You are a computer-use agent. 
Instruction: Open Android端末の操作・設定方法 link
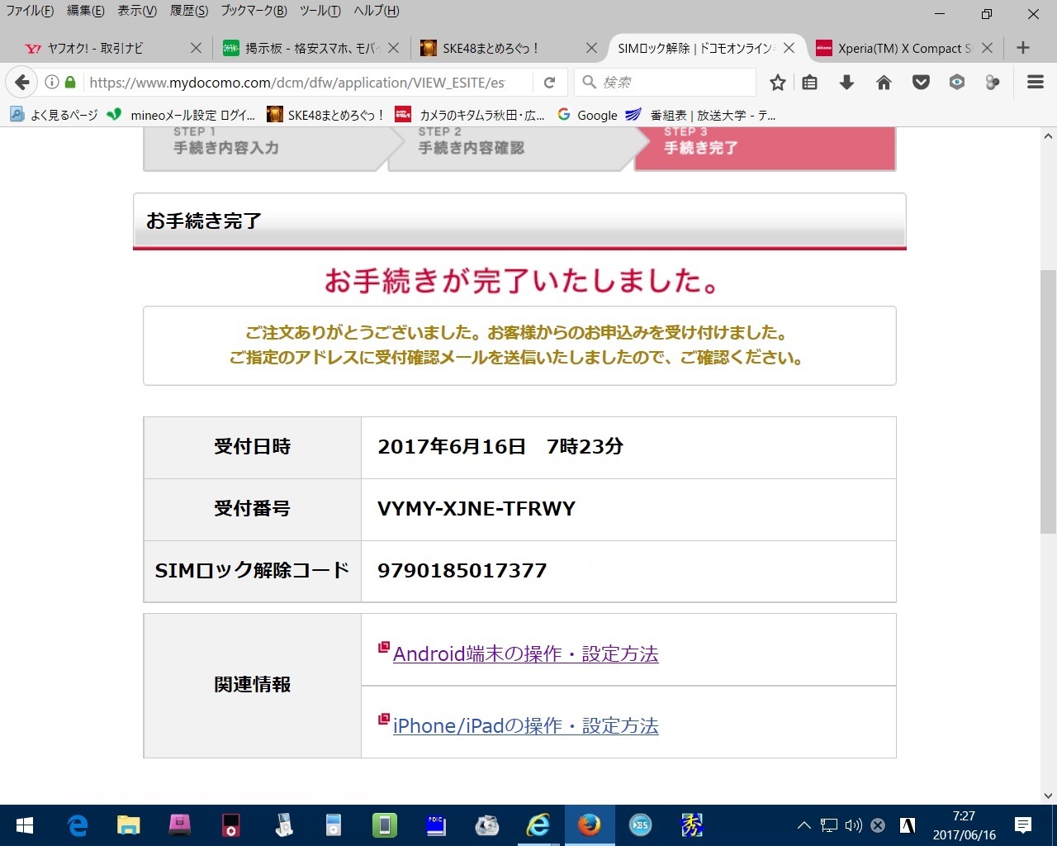[525, 654]
